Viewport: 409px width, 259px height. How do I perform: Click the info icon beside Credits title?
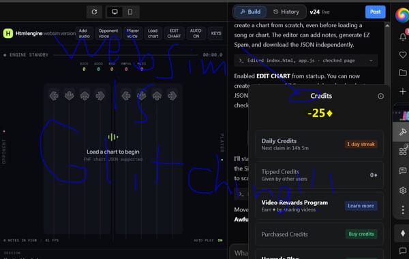pyautogui.click(x=380, y=97)
